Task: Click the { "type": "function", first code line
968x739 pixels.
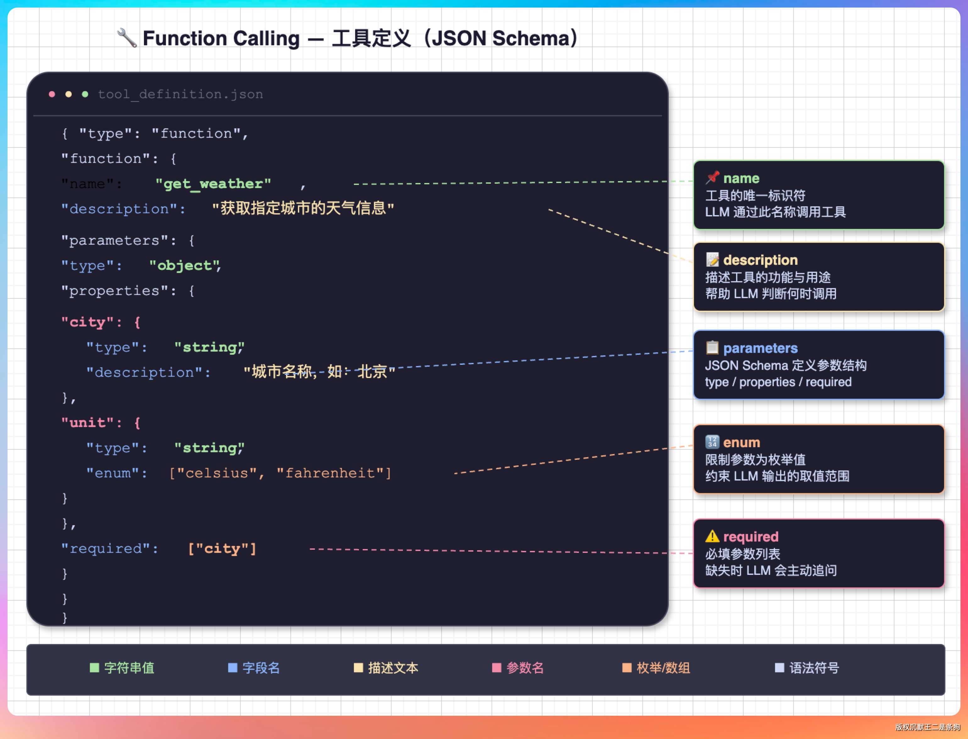Action: 155,133
